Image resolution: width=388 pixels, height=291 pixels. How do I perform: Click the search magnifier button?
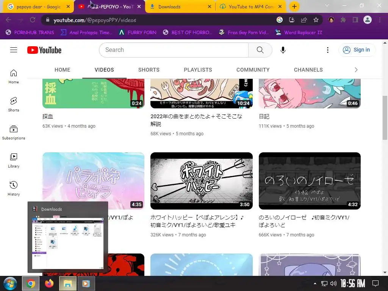(260, 50)
